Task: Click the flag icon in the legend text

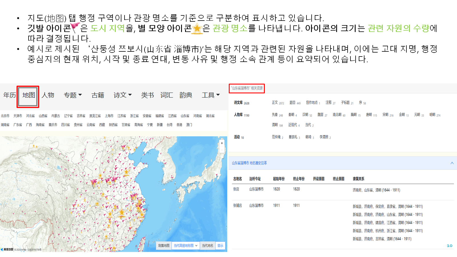Action: (x=75, y=28)
